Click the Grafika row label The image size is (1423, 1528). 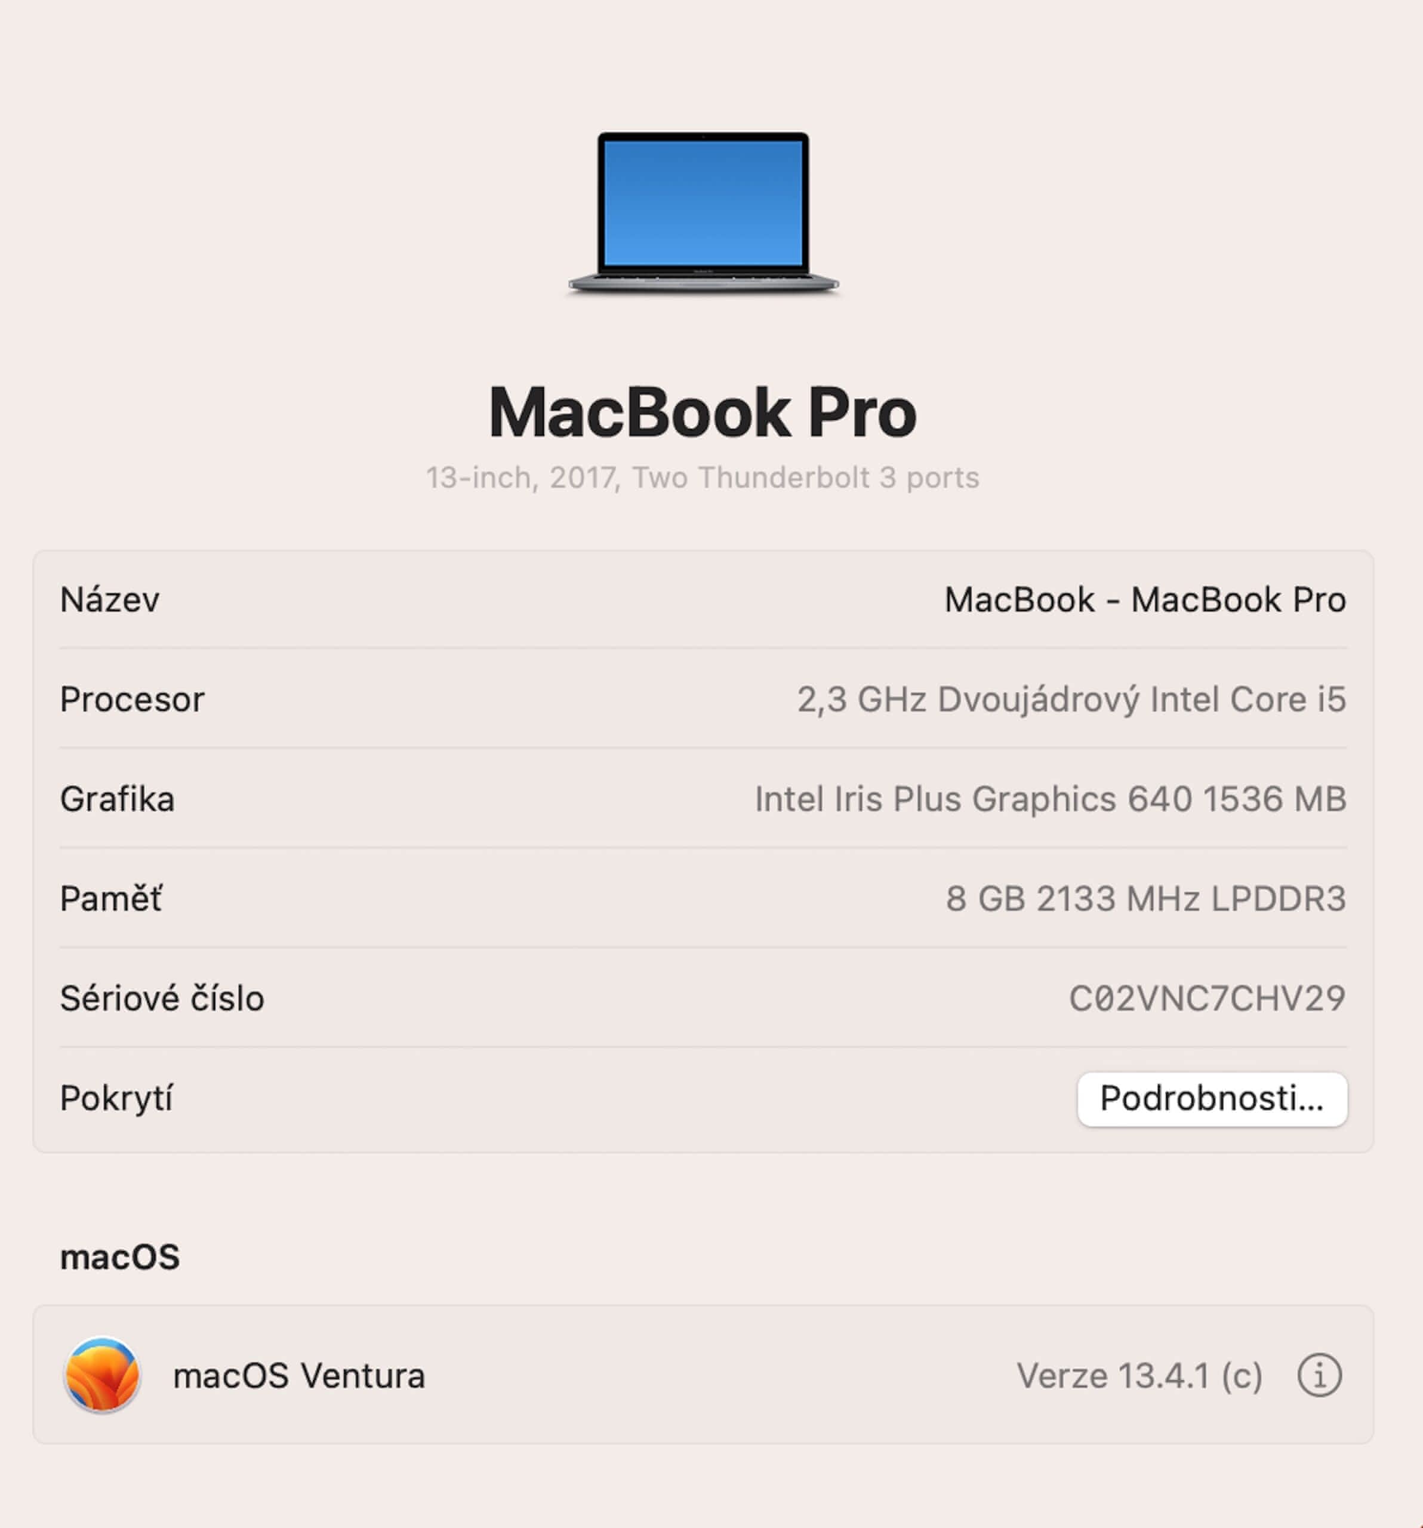[118, 799]
